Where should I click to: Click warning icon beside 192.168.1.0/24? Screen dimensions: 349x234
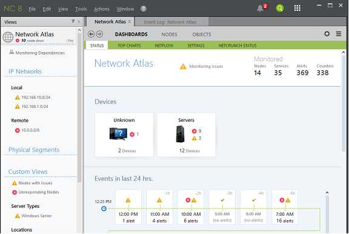point(17,107)
